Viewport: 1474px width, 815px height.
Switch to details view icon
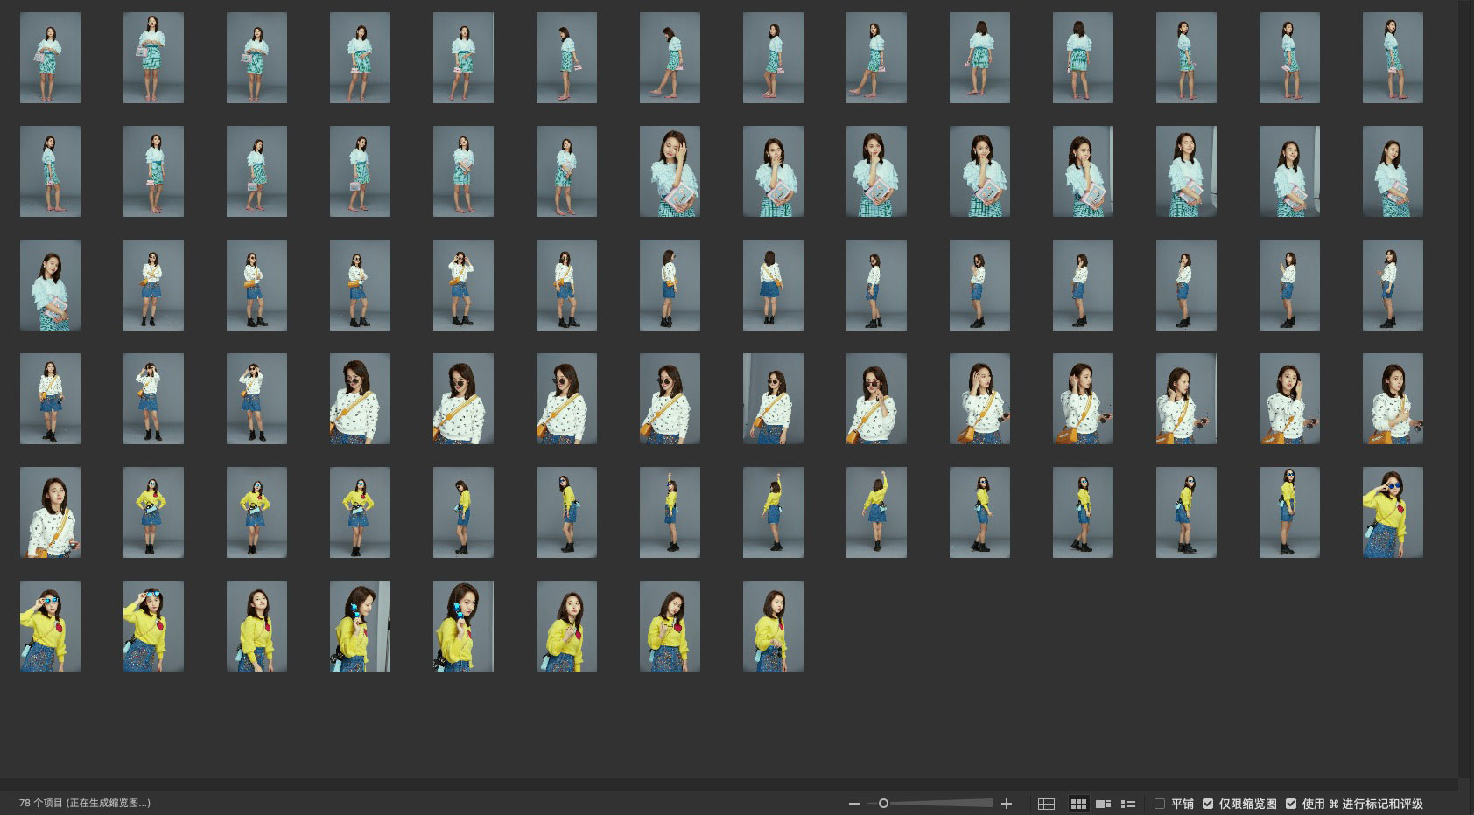click(1103, 804)
